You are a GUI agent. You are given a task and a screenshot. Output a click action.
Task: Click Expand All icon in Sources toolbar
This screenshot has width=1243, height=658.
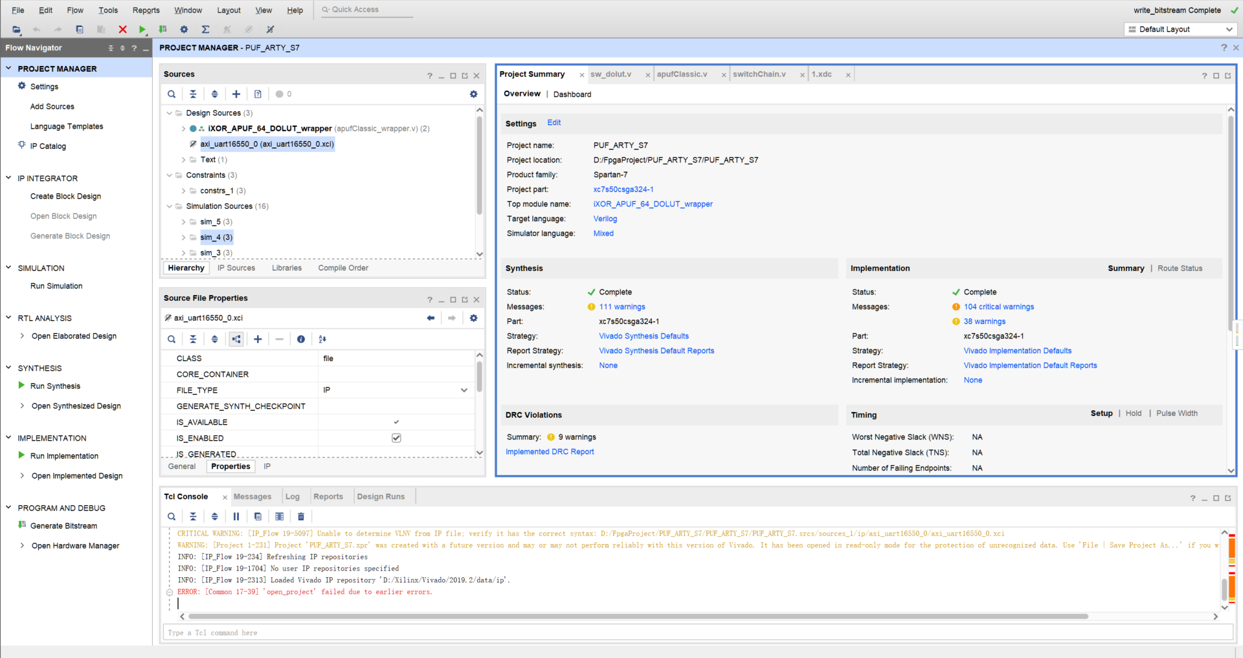click(x=214, y=94)
